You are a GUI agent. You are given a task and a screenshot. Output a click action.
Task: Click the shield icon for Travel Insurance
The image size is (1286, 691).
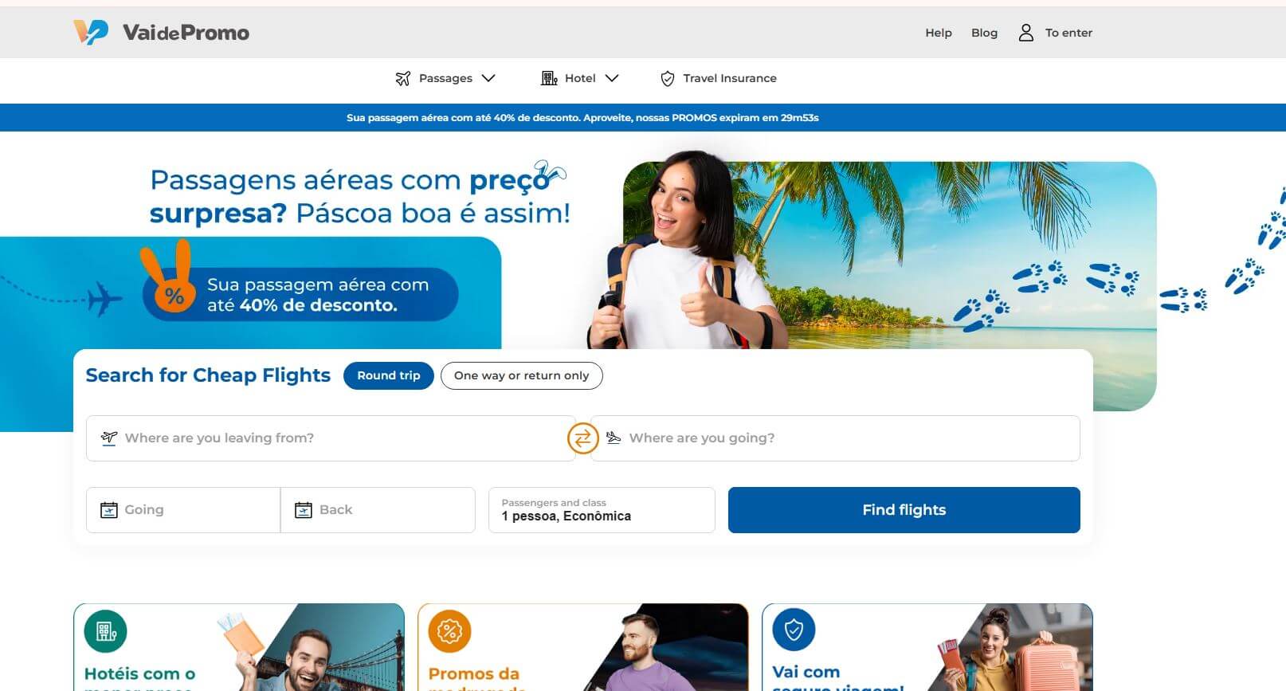tap(668, 78)
